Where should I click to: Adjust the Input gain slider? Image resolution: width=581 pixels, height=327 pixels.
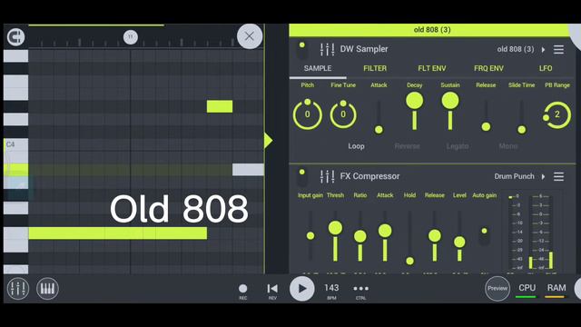310,235
